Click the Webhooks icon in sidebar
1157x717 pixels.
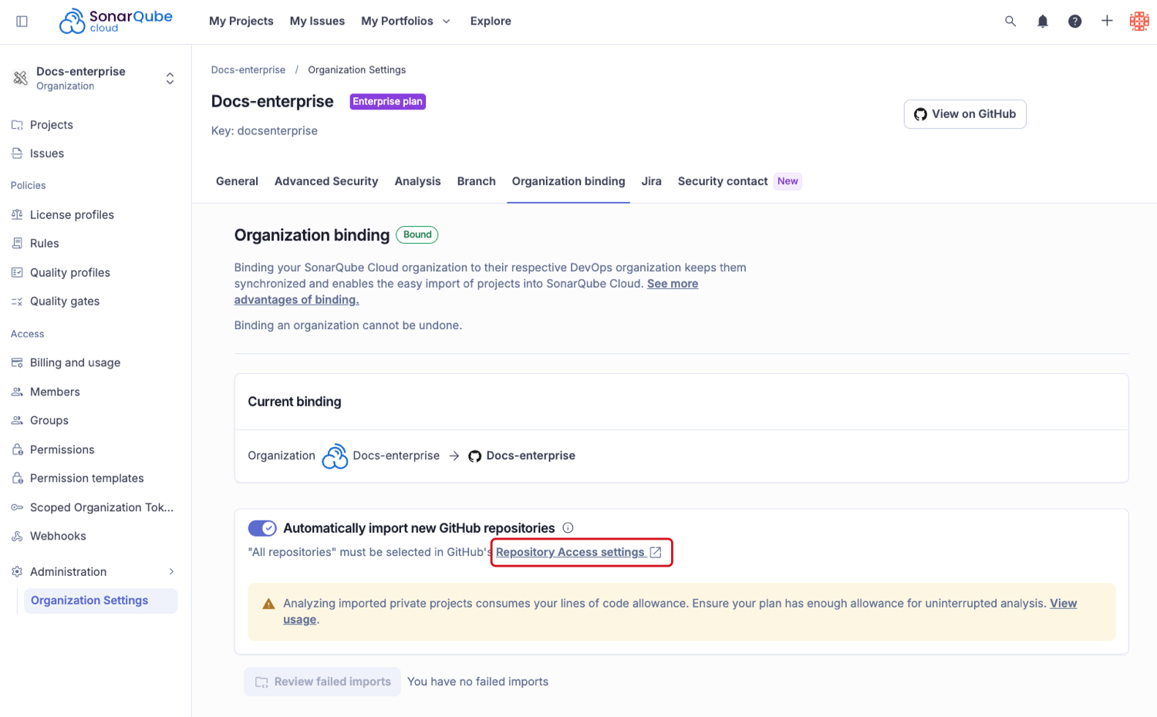(x=17, y=536)
